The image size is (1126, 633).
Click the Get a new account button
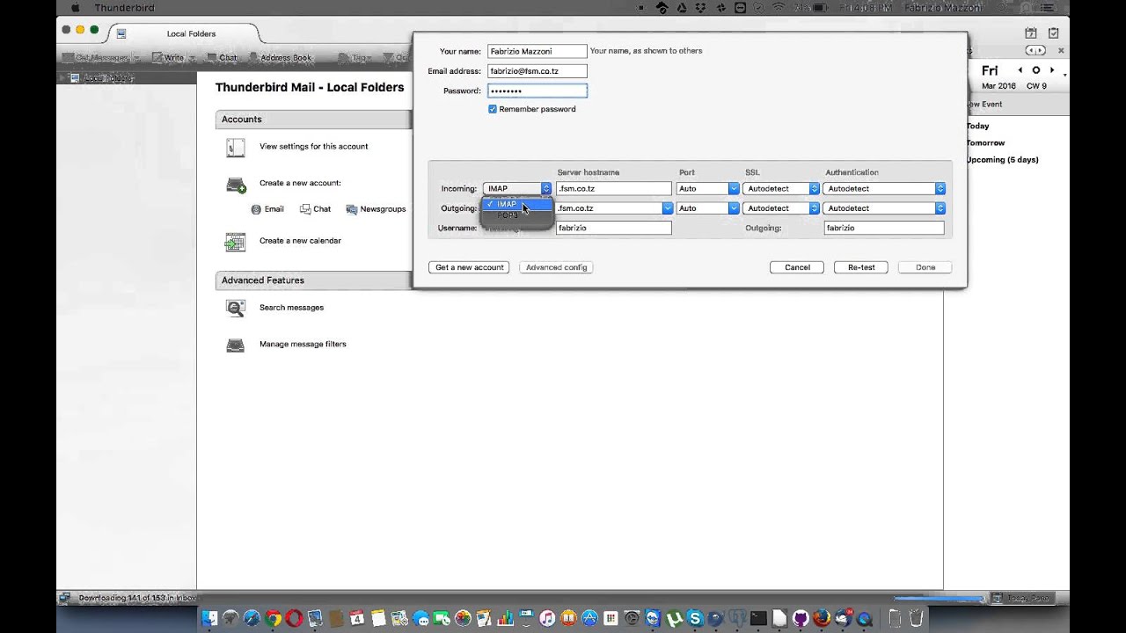[469, 267]
